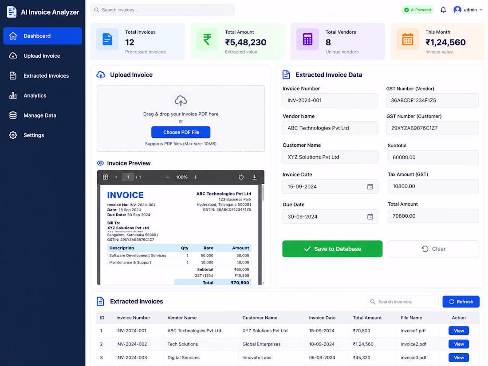Click the Invoice Number input field

pos(330,101)
